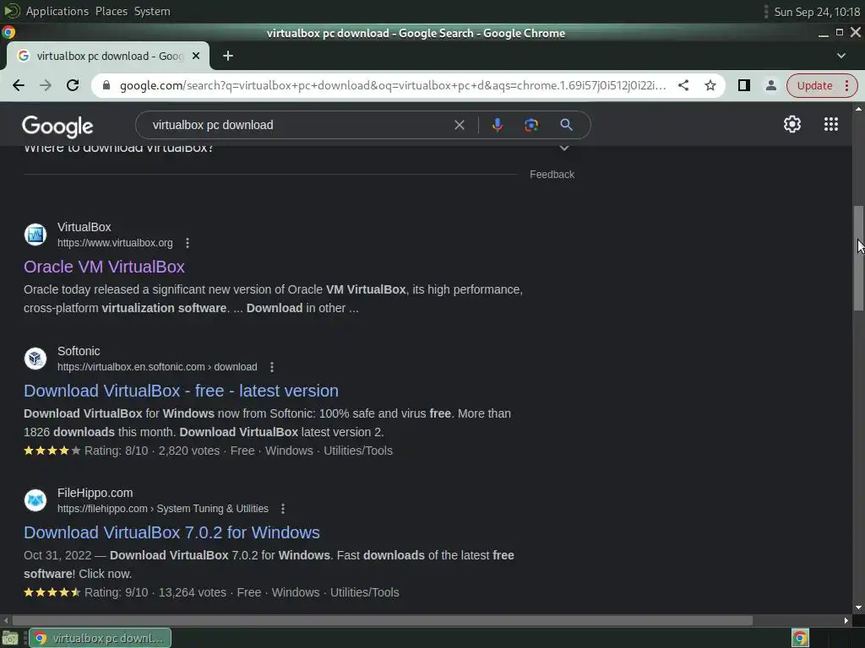Bookmark this tab with star icon
This screenshot has height=648, width=865.
tap(710, 85)
